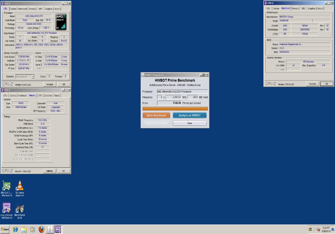The width and height of the screenshot is (335, 234).
Task: Switch to Memory tab in Mainboard window
Action: [295, 8]
